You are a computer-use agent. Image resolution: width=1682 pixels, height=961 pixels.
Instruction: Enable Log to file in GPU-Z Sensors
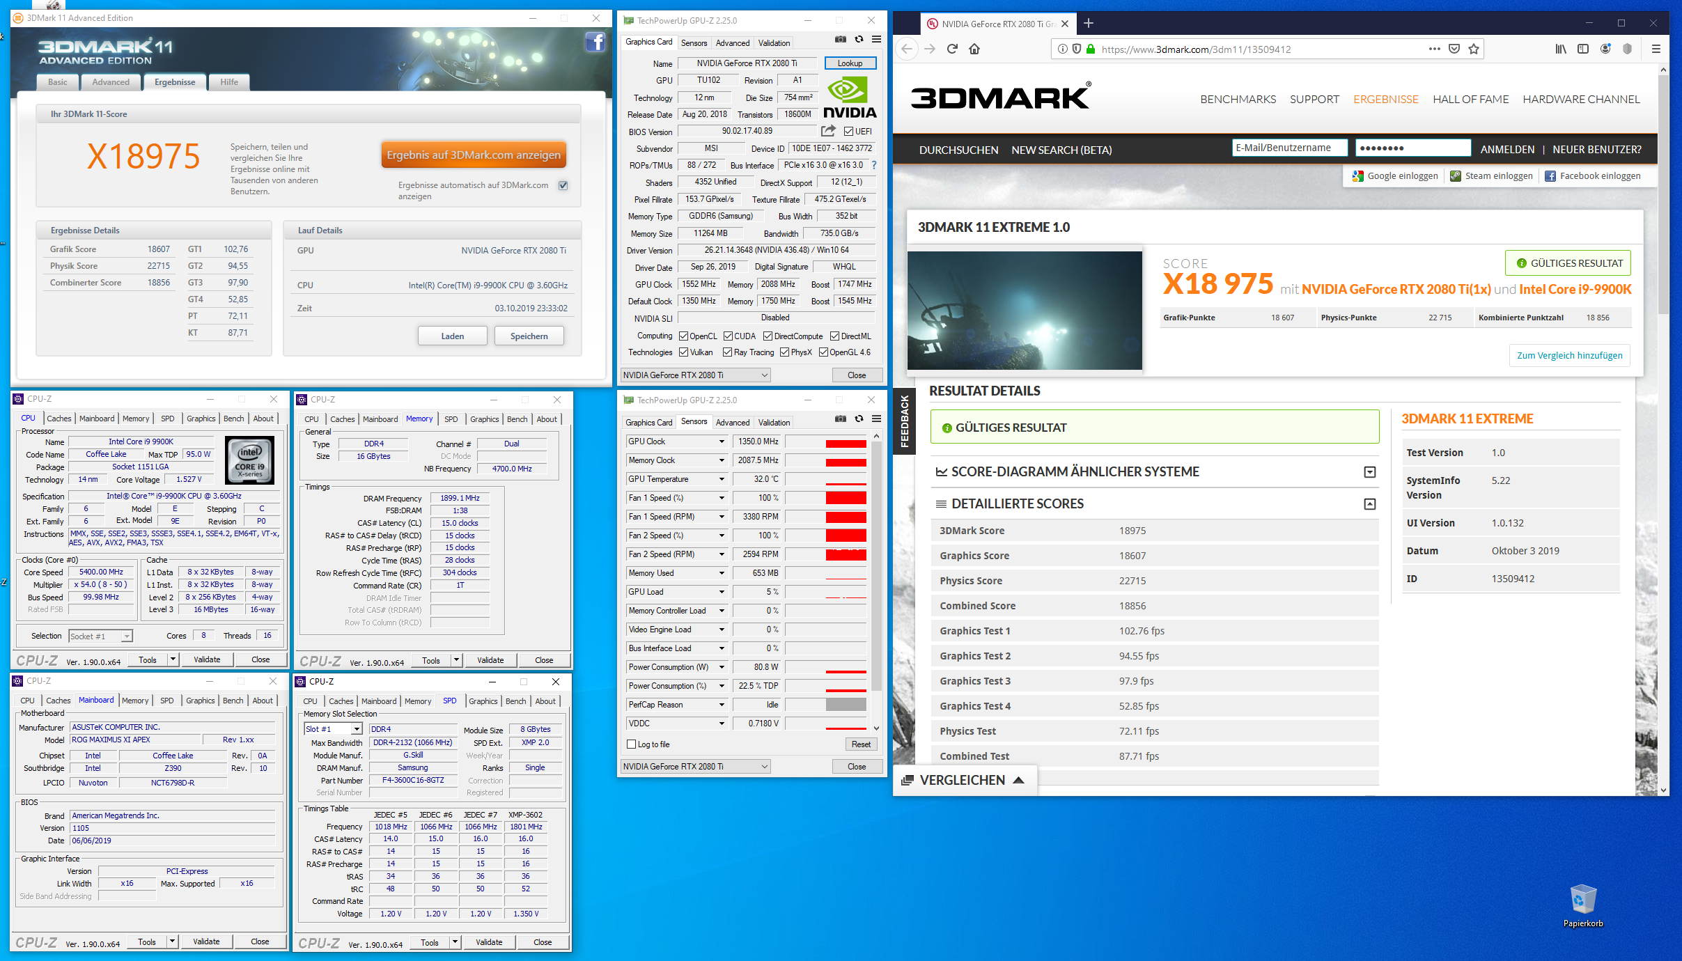click(632, 744)
